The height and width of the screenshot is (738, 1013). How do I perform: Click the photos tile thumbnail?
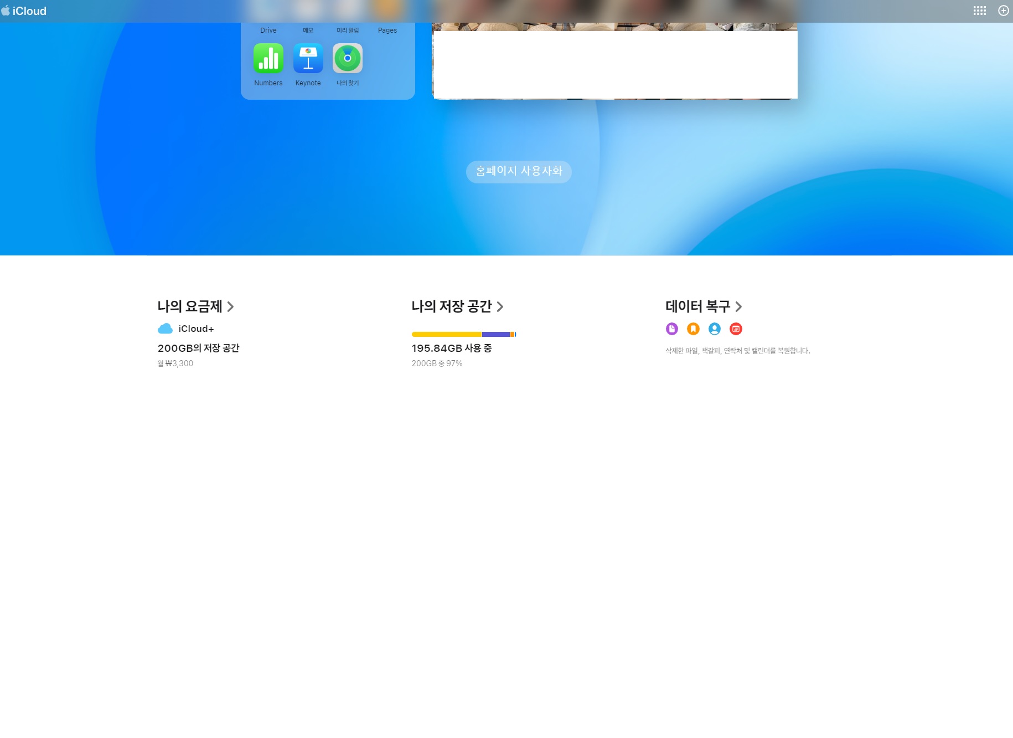tap(614, 61)
